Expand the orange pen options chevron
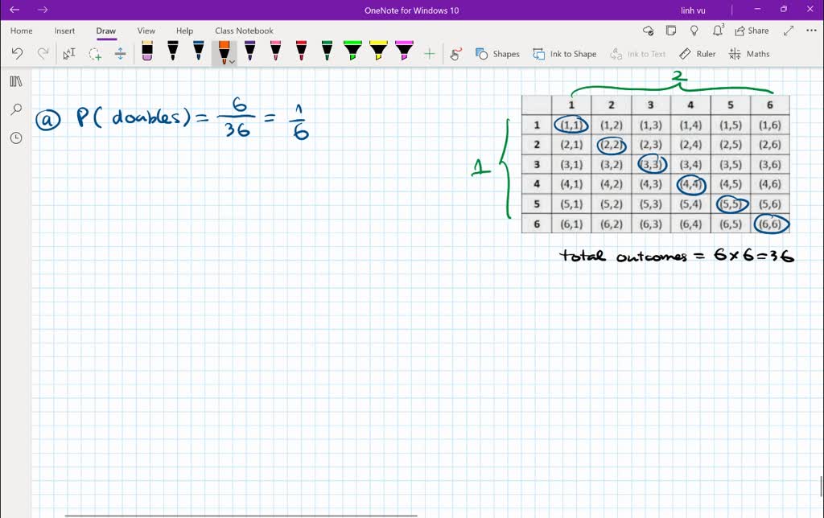The height and width of the screenshot is (518, 824). click(232, 60)
